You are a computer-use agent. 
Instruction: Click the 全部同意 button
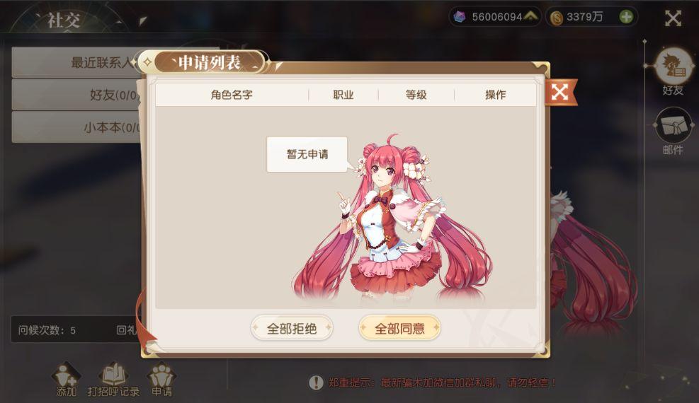399,328
